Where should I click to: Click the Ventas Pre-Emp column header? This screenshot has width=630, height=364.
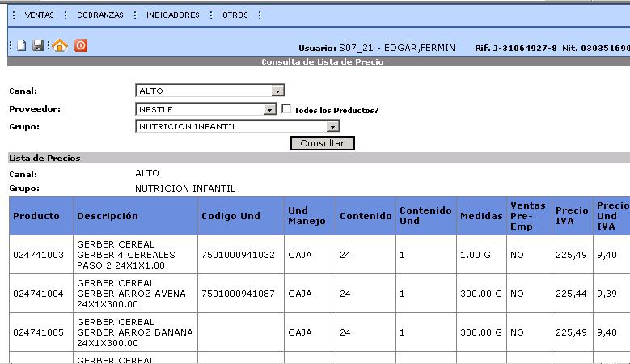[x=529, y=216]
